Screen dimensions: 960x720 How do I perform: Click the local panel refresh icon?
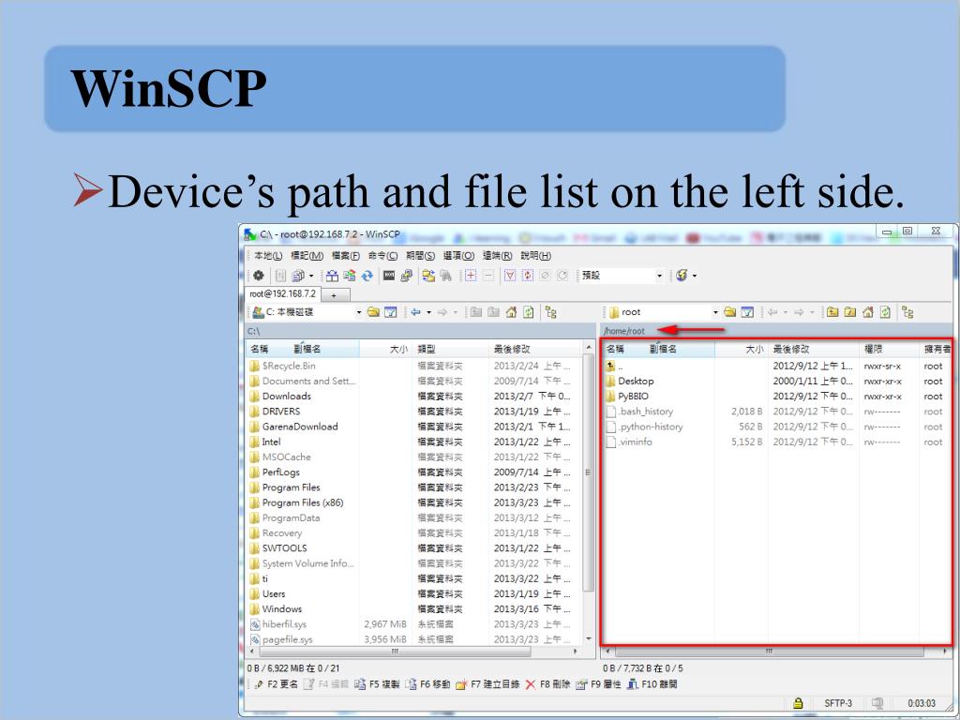point(529,312)
